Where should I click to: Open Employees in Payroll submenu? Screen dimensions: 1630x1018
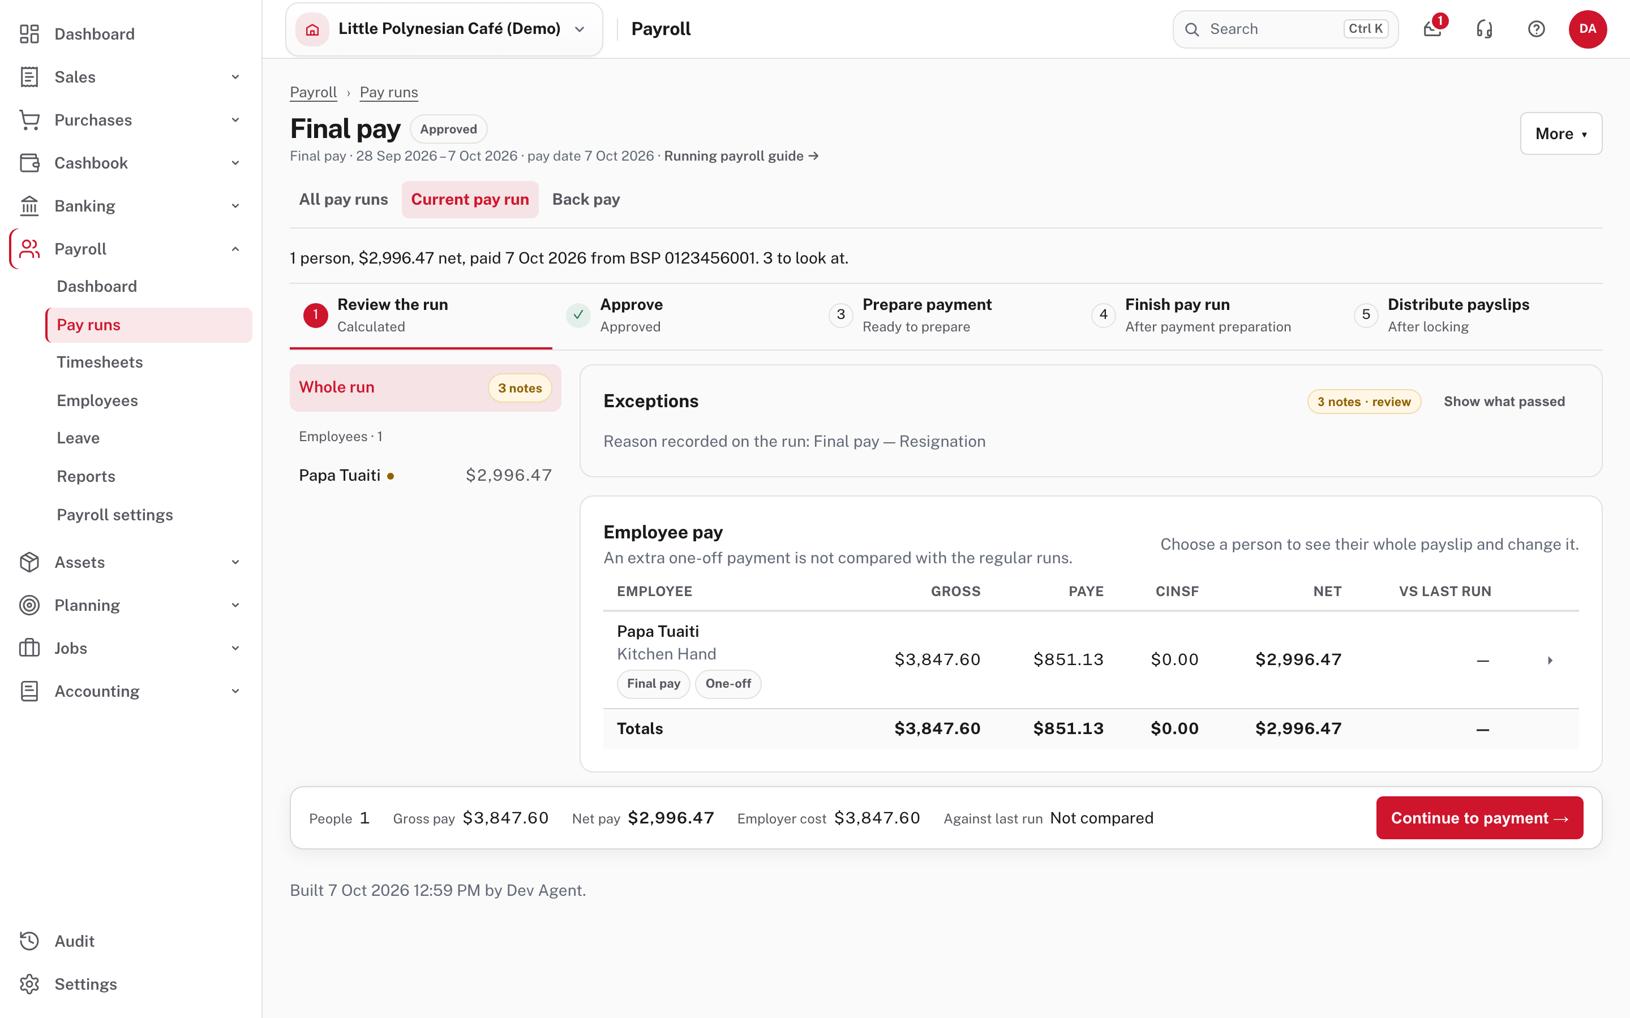(x=149, y=400)
